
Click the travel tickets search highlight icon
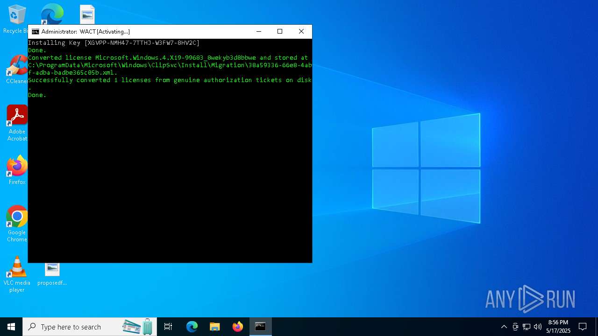tap(138, 327)
